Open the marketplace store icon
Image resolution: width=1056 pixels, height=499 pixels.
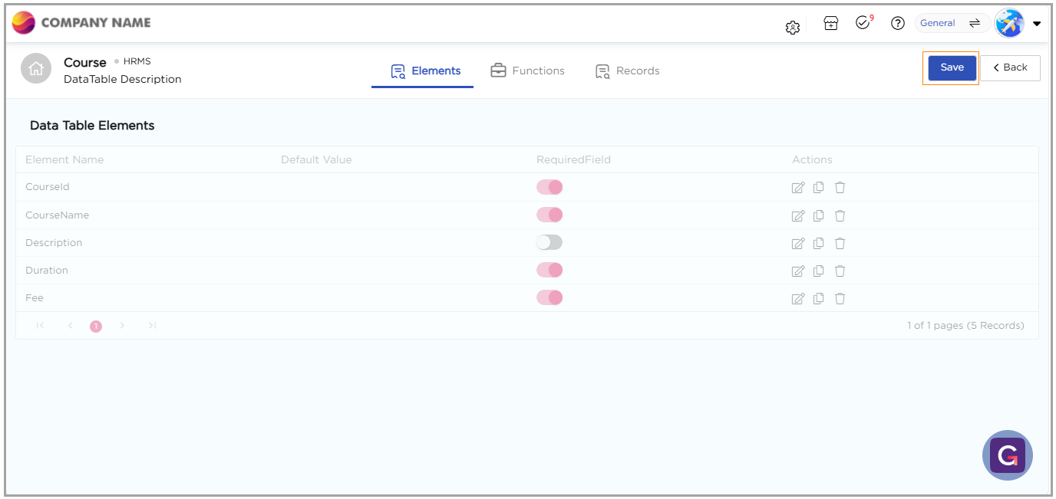(830, 24)
